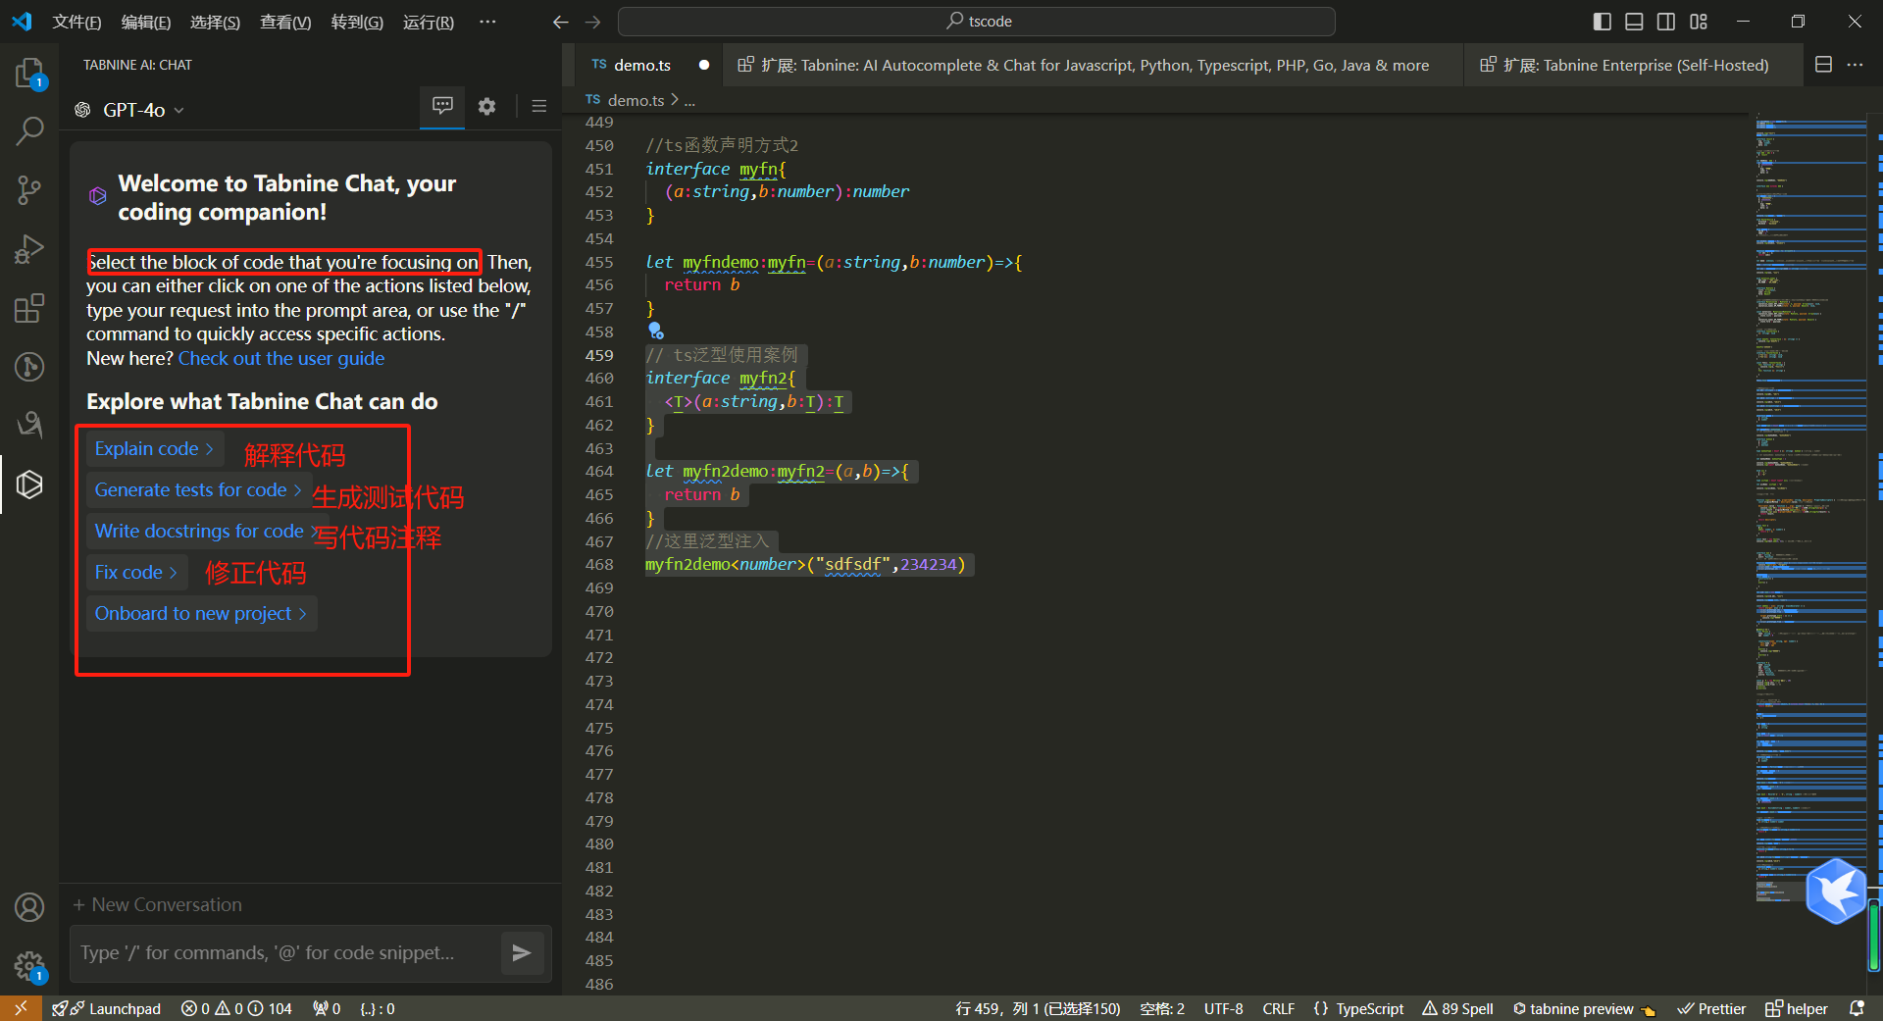Click Onboard to new project action
1883x1021 pixels.
[201, 613]
